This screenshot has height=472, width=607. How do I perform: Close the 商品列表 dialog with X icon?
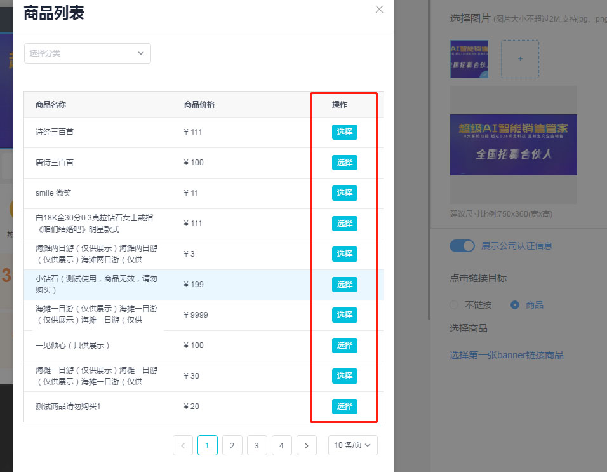(x=379, y=9)
